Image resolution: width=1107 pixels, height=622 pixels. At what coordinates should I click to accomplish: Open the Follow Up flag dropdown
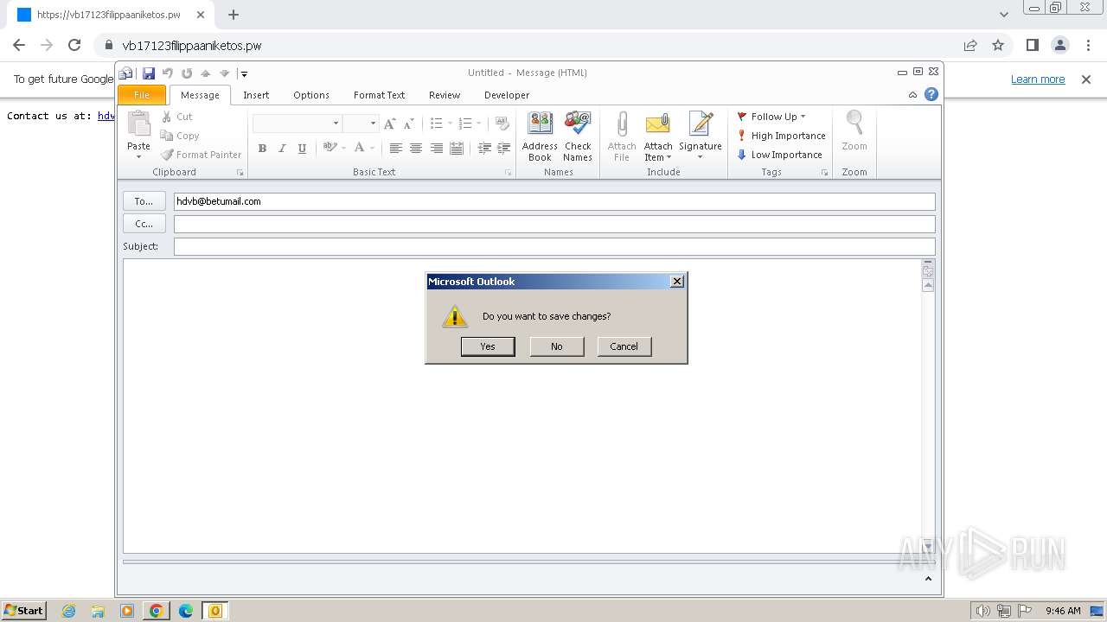coord(771,117)
